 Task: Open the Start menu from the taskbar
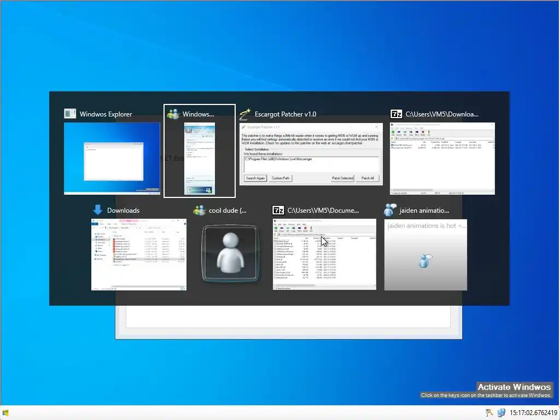tap(5, 413)
